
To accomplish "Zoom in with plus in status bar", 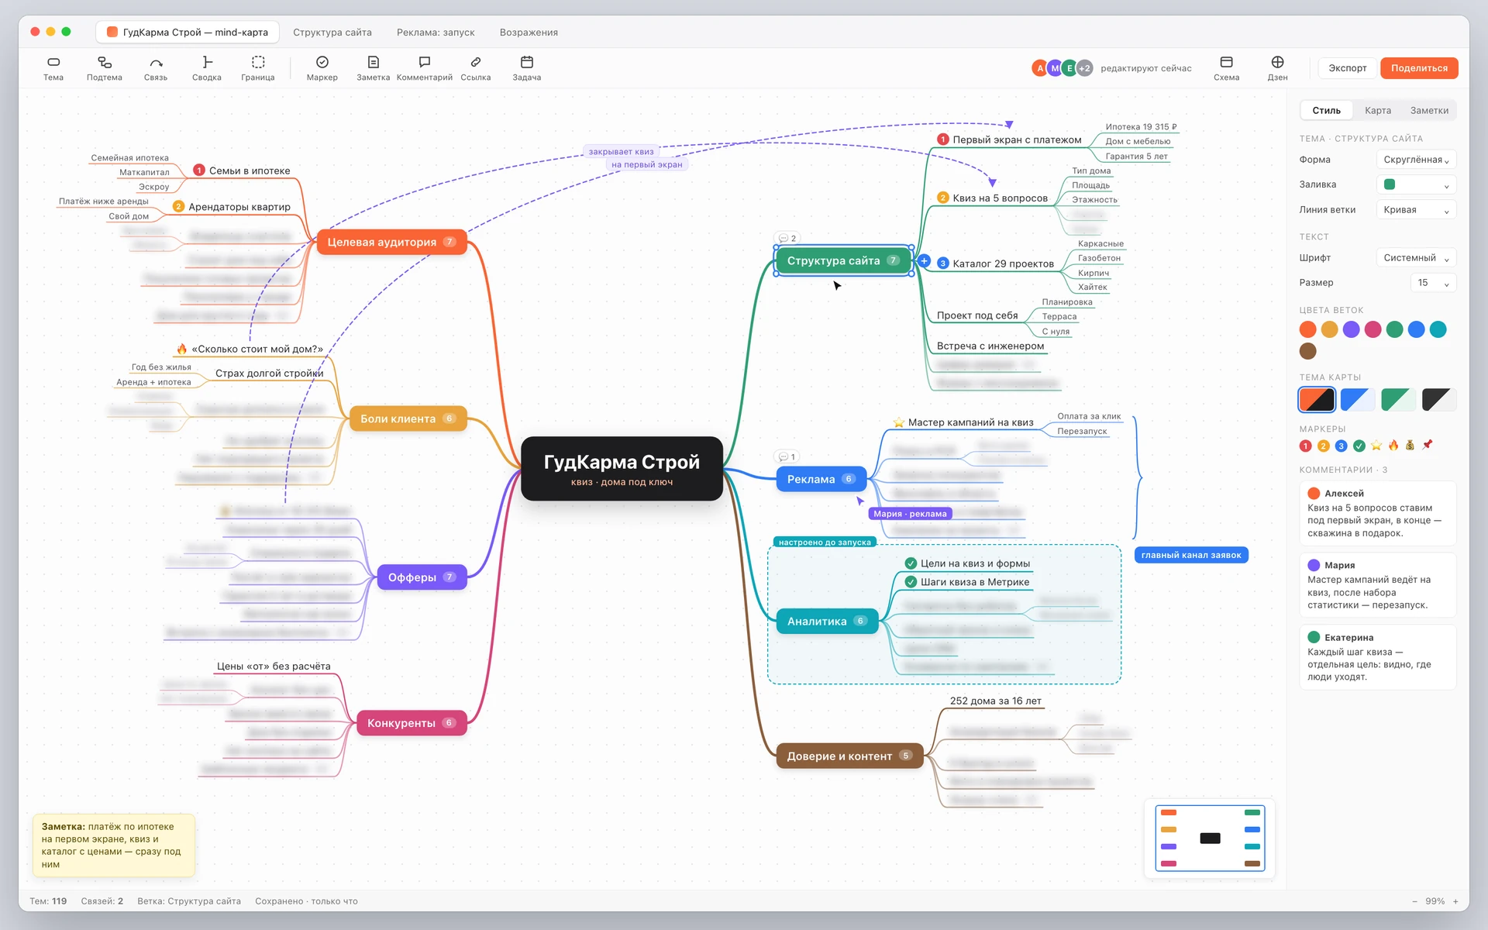I will coord(1455,901).
